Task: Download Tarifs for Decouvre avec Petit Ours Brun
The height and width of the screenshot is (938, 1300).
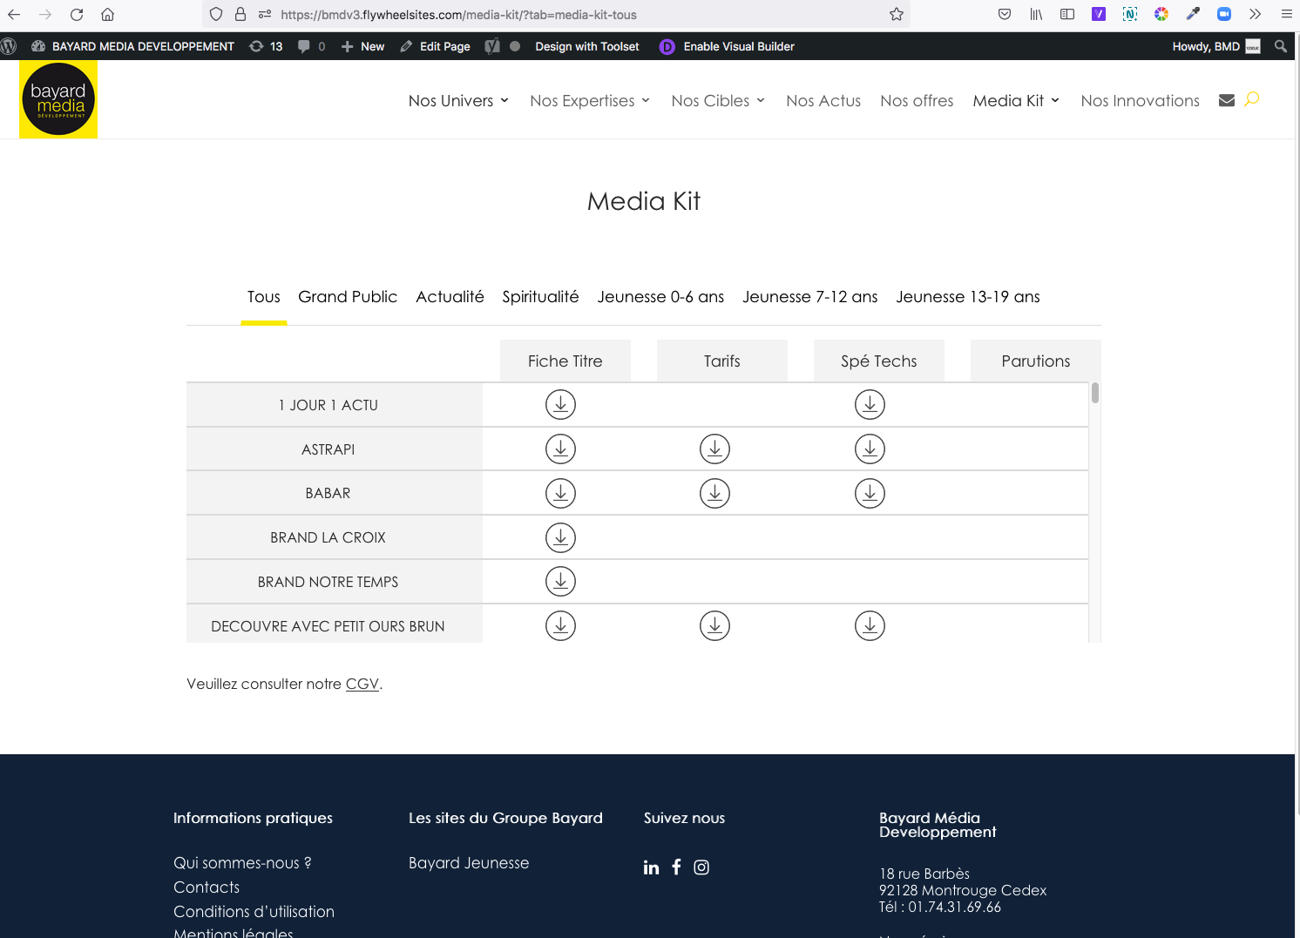Action: click(x=714, y=625)
